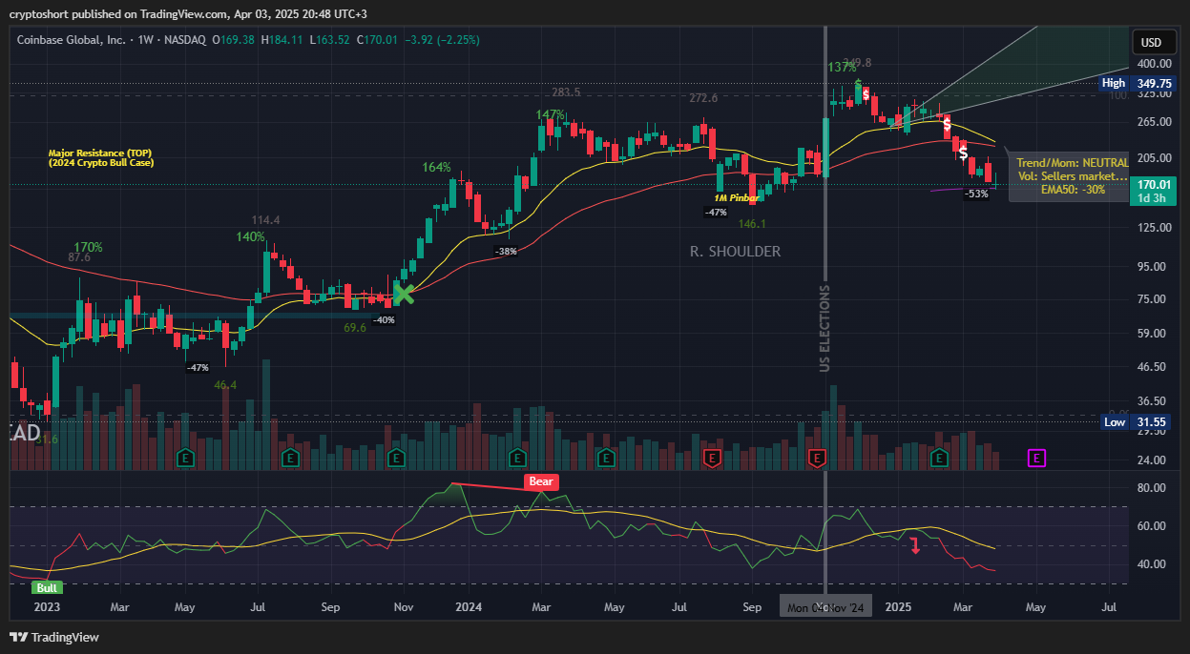Click the 69.6 price annotation
The width and height of the screenshot is (1190, 654).
(x=356, y=327)
